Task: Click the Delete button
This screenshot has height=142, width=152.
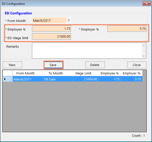Action: pyautogui.click(x=95, y=65)
